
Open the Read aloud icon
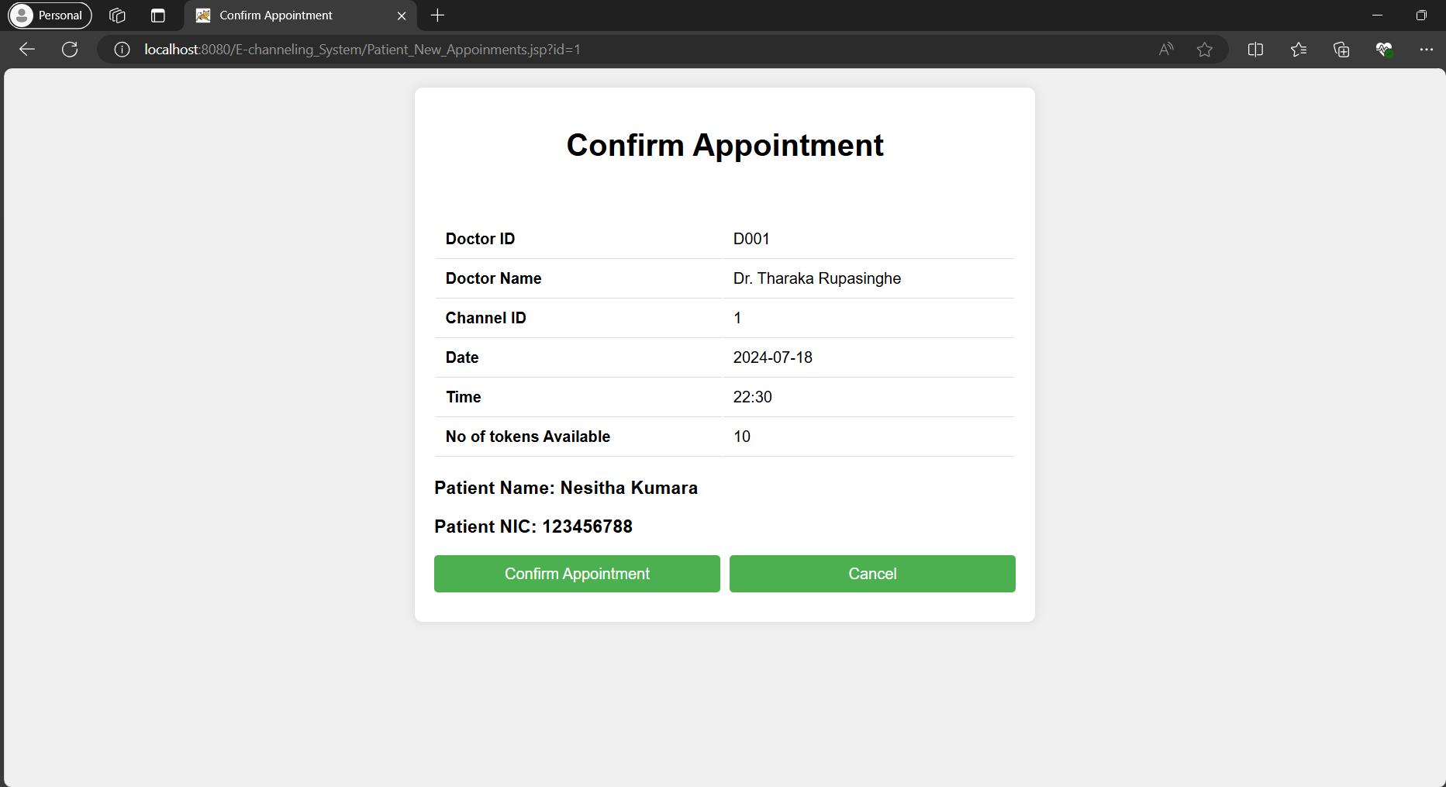click(x=1166, y=50)
